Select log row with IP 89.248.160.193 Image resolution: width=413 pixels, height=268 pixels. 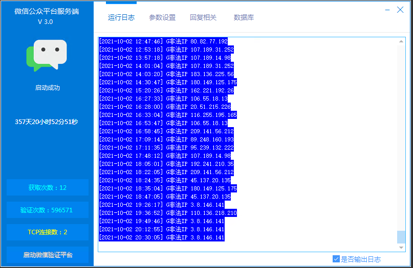click(166, 139)
